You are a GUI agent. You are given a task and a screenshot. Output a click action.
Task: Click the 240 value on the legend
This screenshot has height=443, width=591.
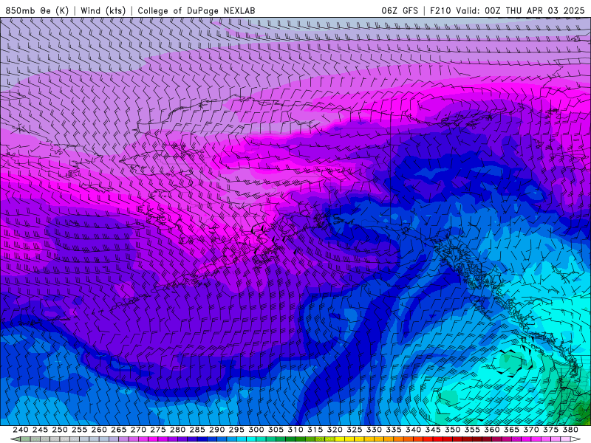pos(21,430)
